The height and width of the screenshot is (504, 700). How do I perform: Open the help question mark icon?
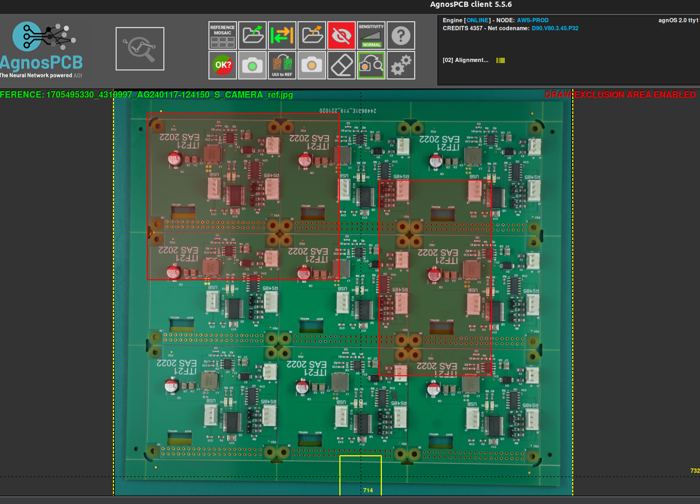(400, 35)
